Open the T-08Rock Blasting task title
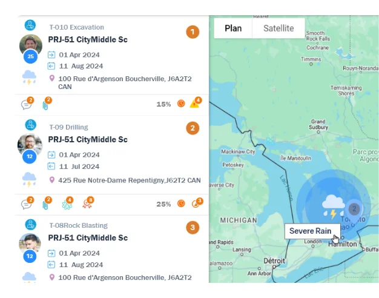This screenshot has width=379, height=298. point(78,226)
